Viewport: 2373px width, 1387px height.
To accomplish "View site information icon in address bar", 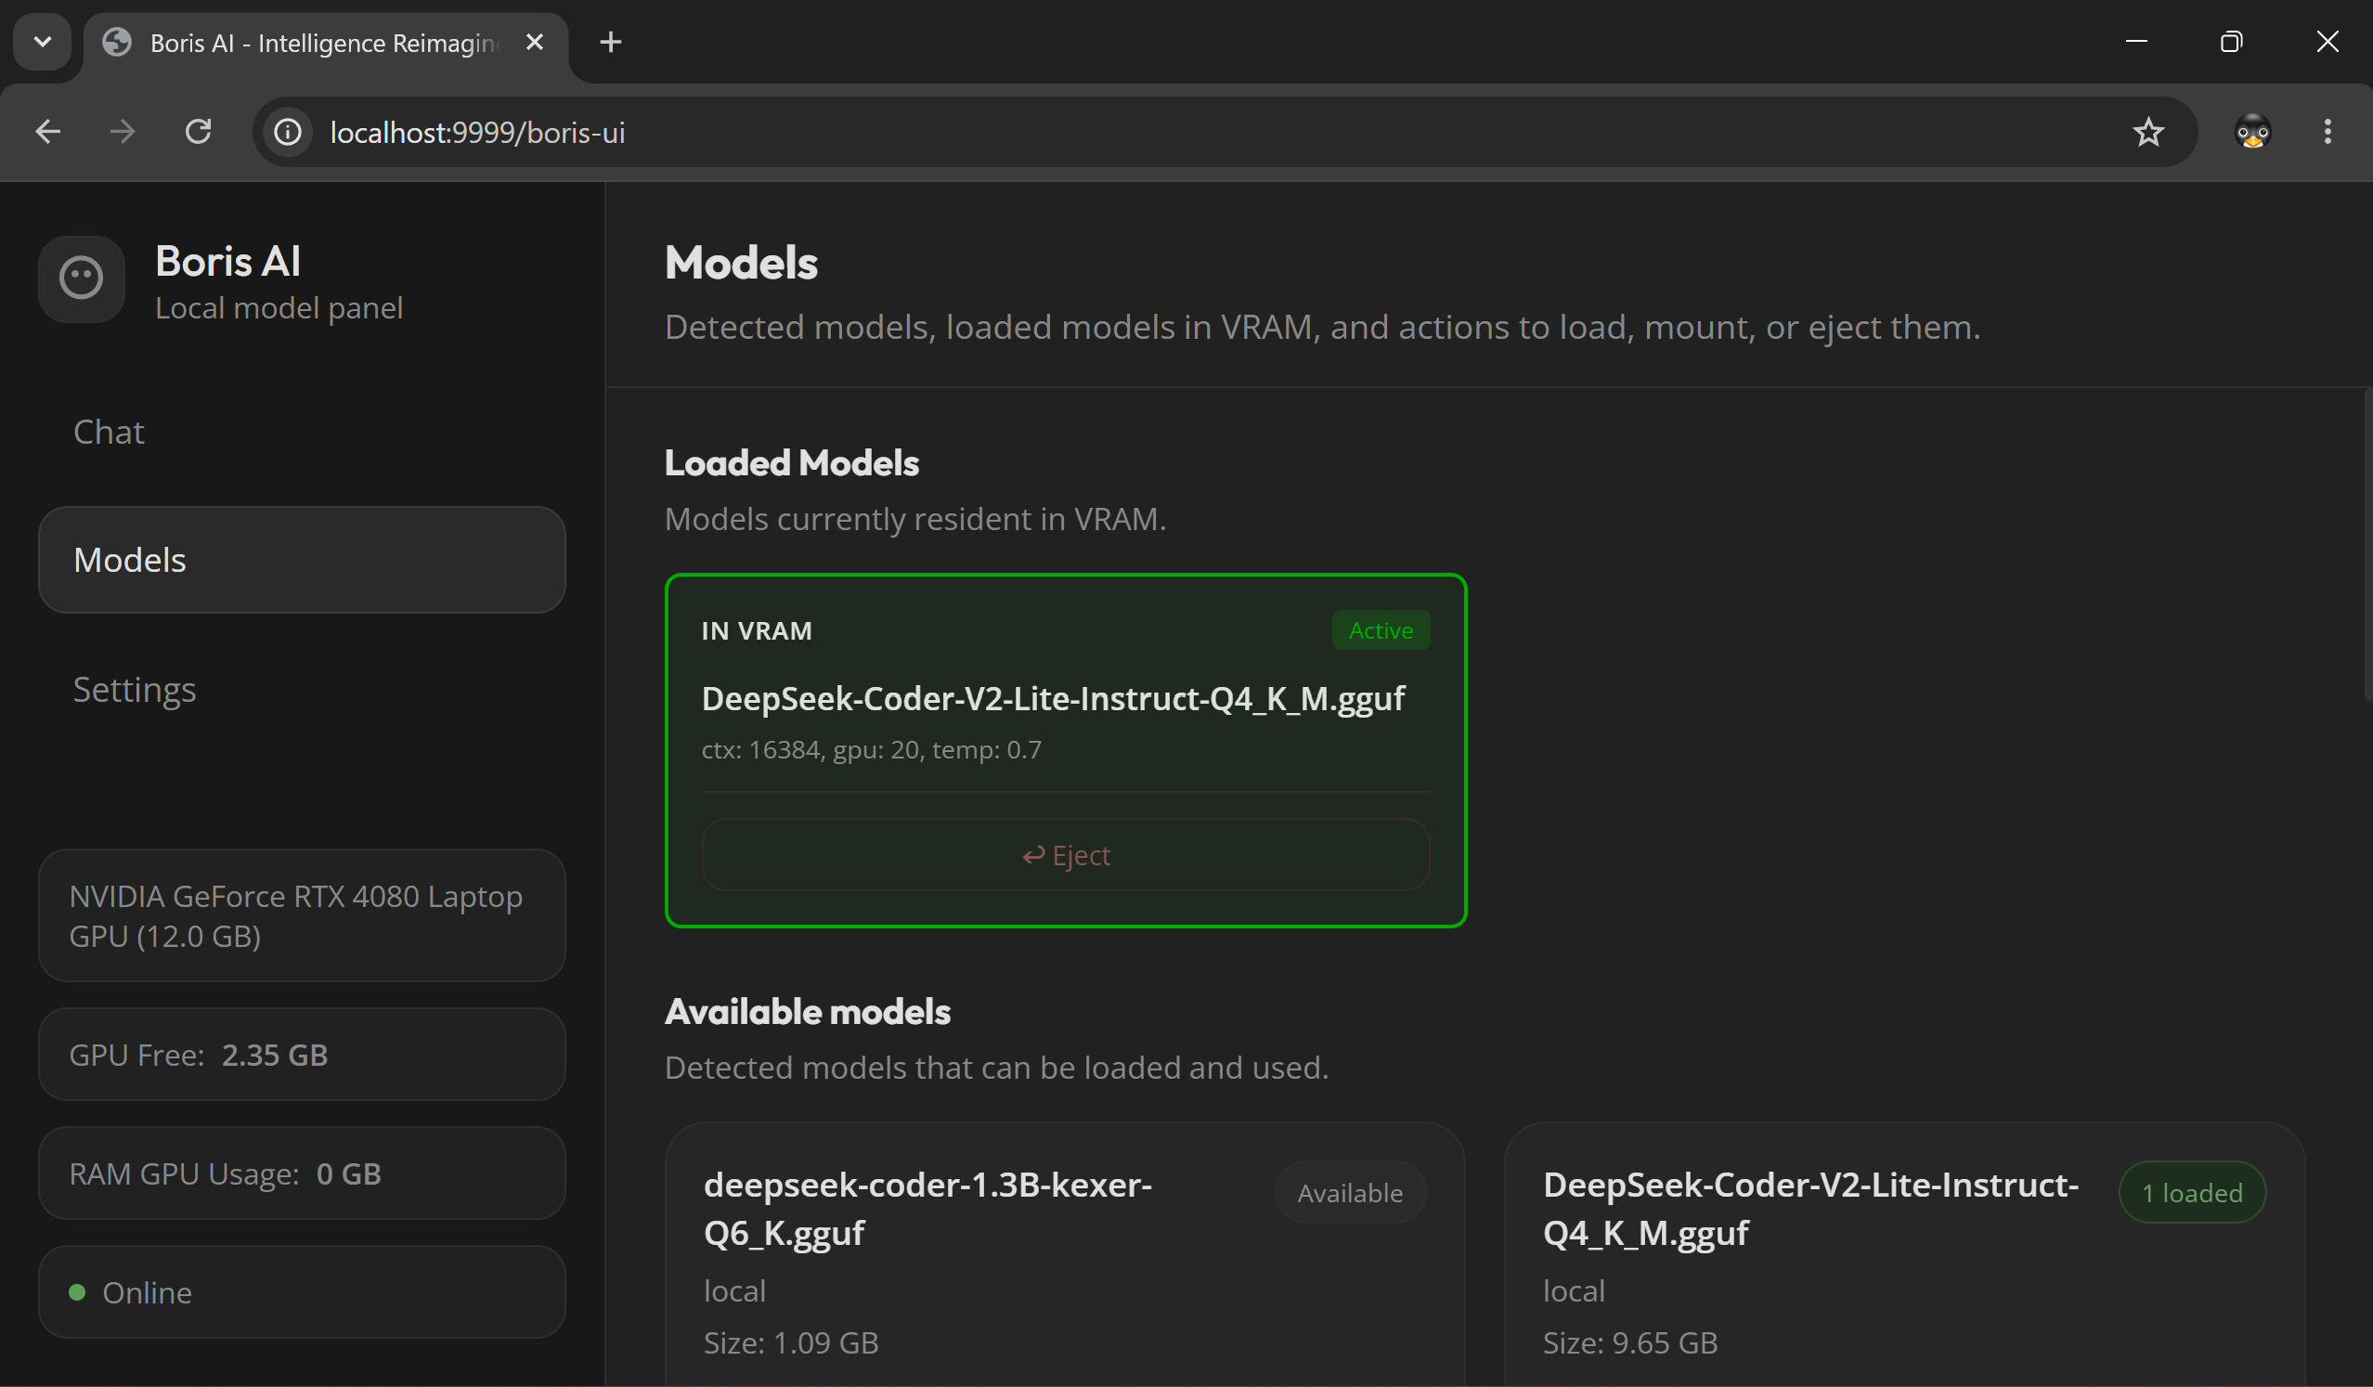I will 288,132.
